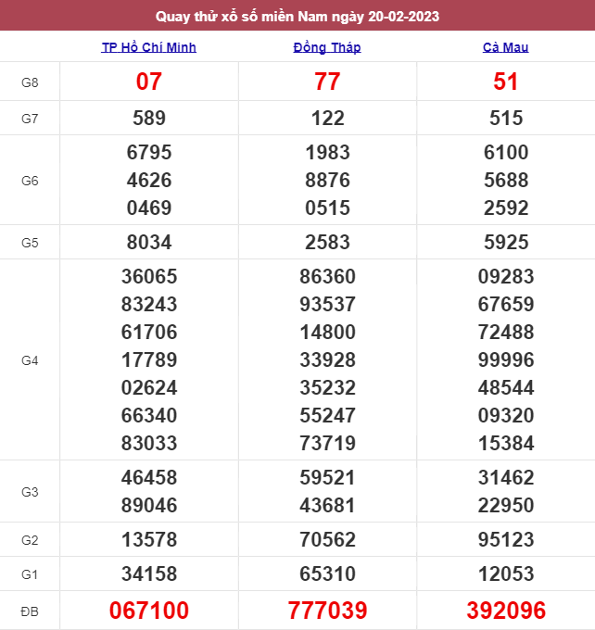Click G7 result 589
The width and height of the screenshot is (595, 630).
tap(148, 118)
